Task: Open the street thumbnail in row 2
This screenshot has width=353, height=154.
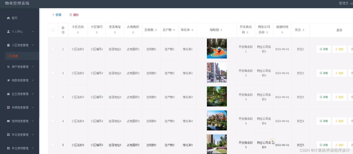Action: click(x=217, y=72)
